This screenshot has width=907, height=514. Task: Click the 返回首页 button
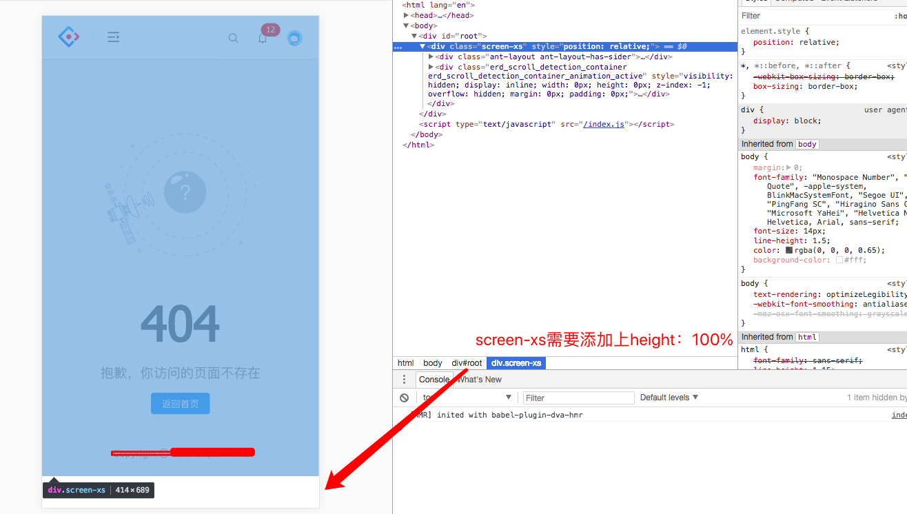[x=181, y=404]
